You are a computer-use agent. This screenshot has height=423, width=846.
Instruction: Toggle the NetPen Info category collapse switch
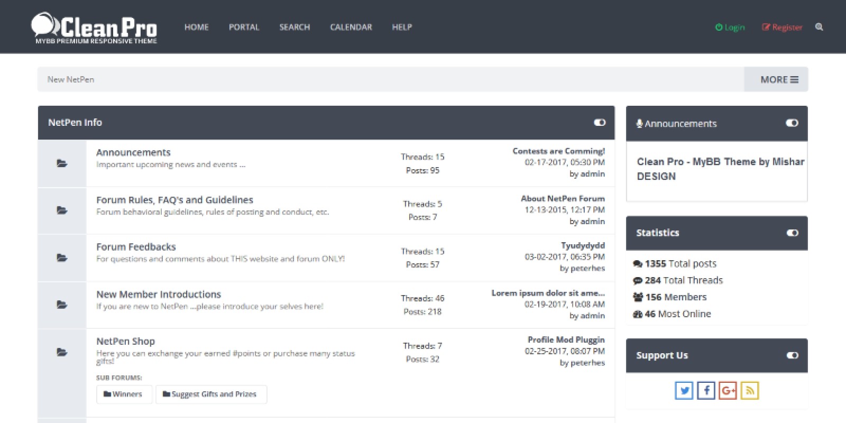pos(600,122)
